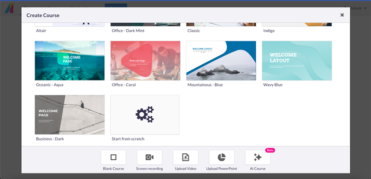This screenshot has width=371, height=179.
Task: Choose the Screen recording camera icon
Action: point(149,157)
